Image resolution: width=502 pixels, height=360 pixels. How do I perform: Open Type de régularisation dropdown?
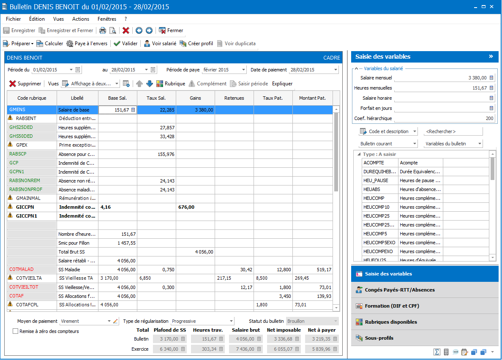pyautogui.click(x=231, y=321)
